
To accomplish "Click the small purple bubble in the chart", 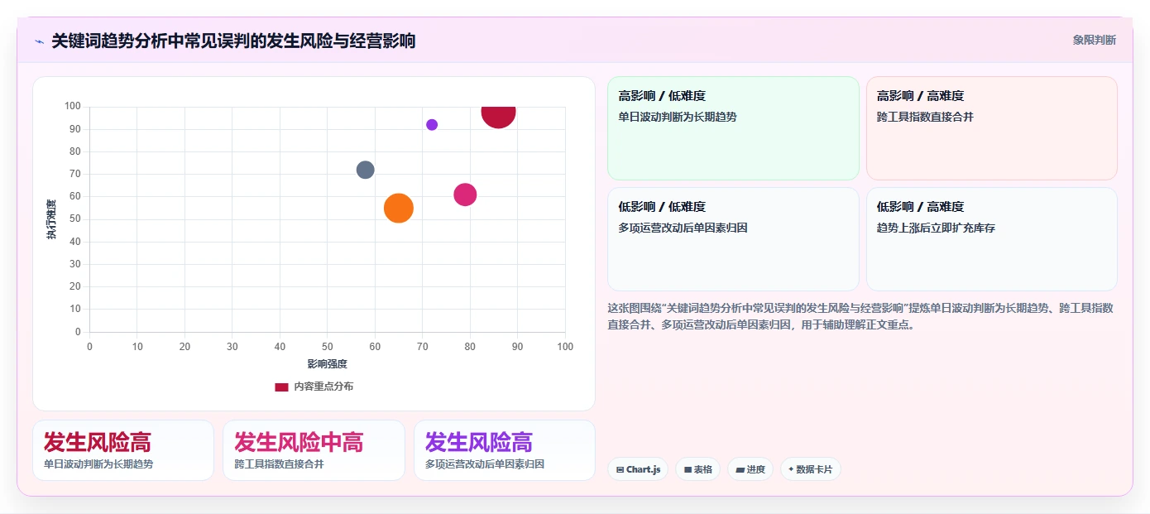I will [x=432, y=125].
